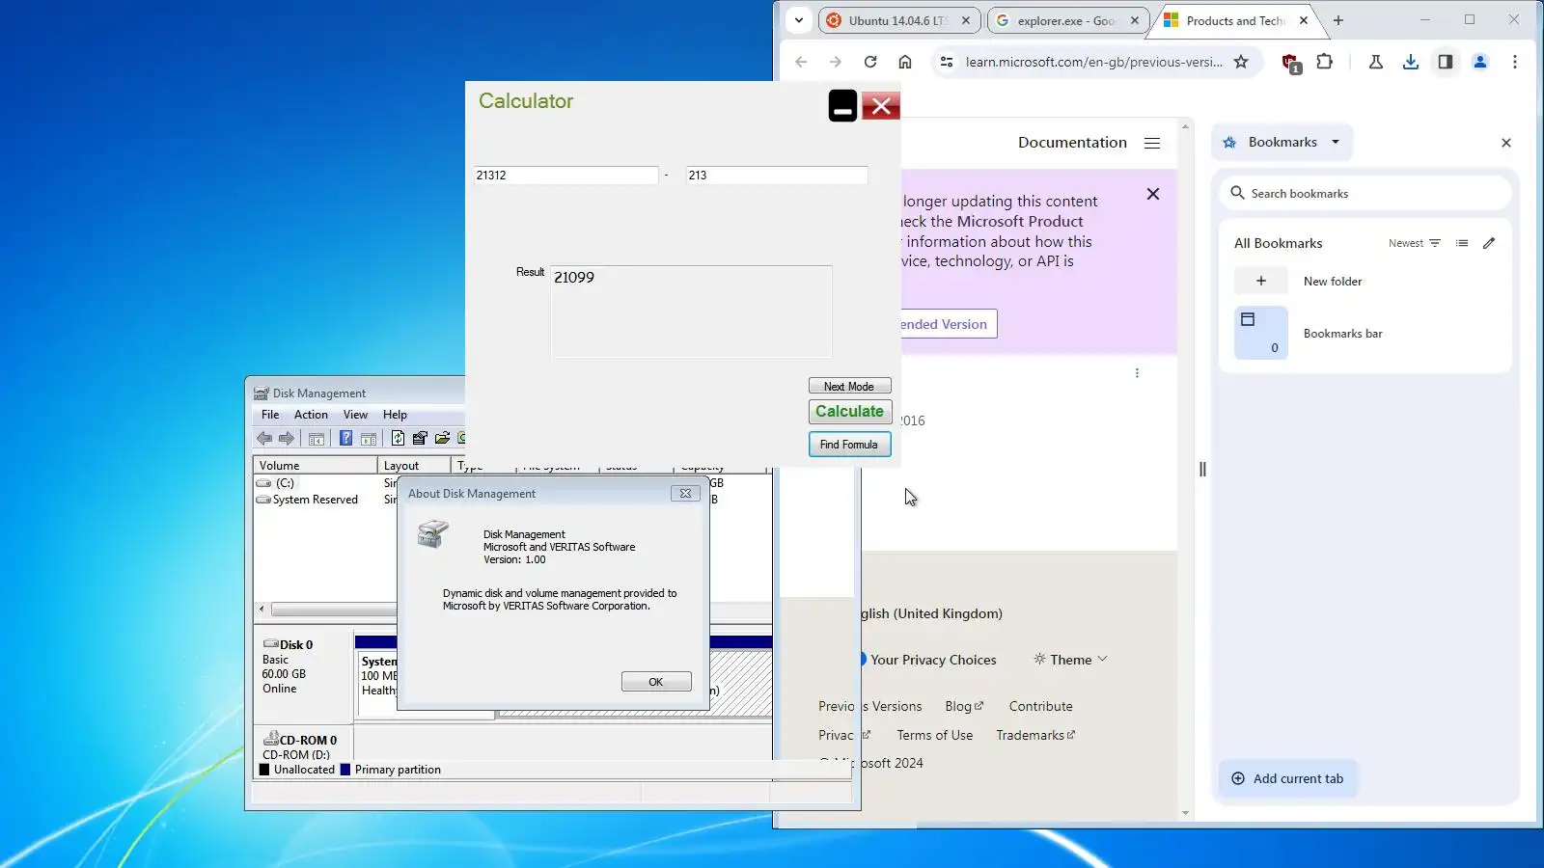Click OK in About Disk Management dialog
The image size is (1544, 868).
pyautogui.click(x=656, y=682)
